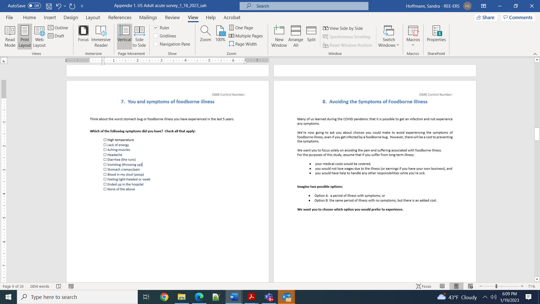
Task: Open the References tab
Action: [x=120, y=17]
